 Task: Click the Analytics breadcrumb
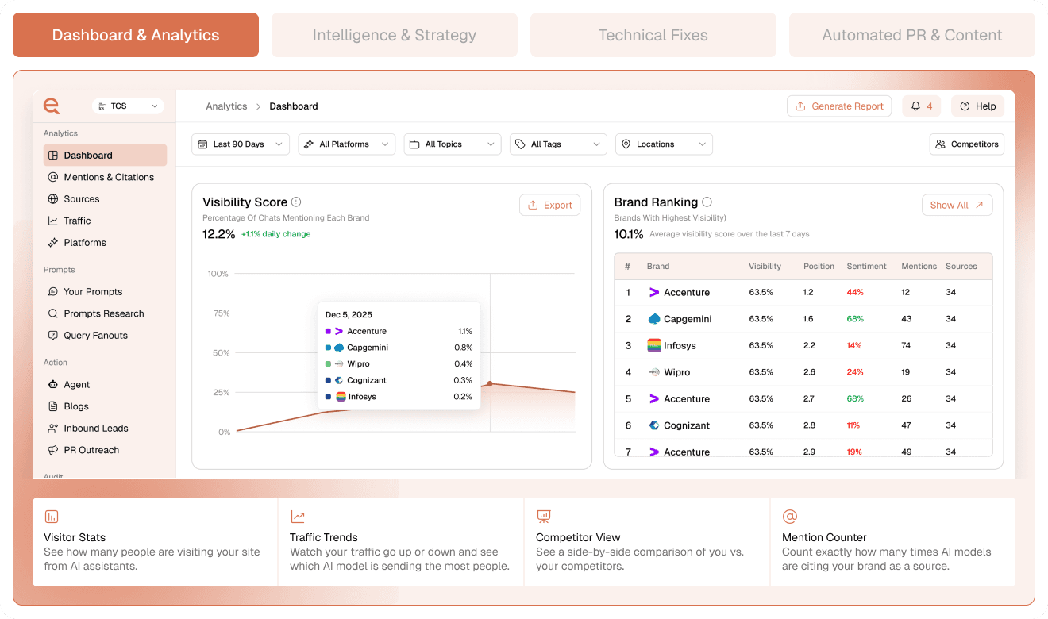click(x=226, y=106)
